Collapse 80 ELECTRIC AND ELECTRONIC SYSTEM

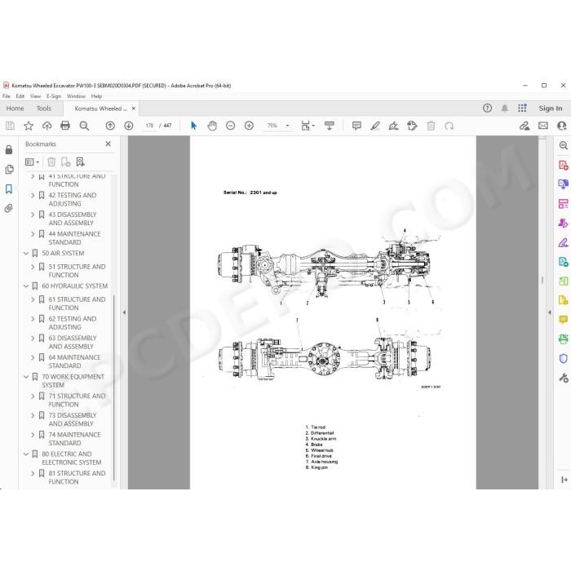tap(26, 454)
